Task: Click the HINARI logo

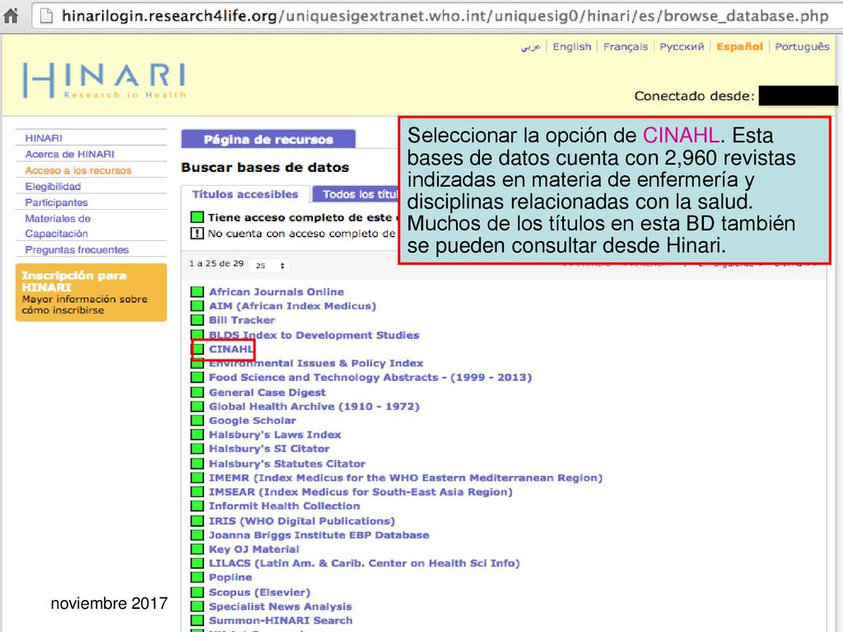Action: click(105, 81)
